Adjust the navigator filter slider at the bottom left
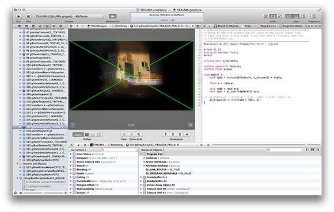This screenshot has height=212, width=334. tap(43, 193)
